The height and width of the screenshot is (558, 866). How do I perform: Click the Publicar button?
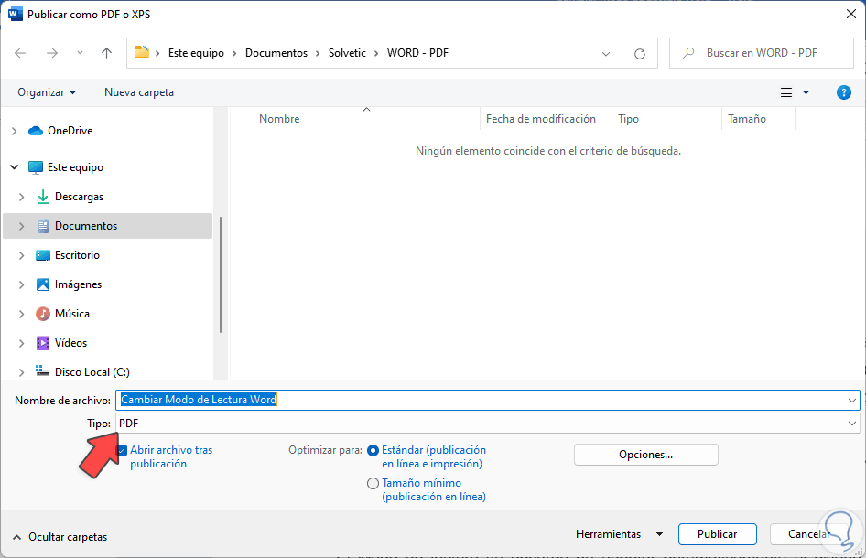point(718,534)
